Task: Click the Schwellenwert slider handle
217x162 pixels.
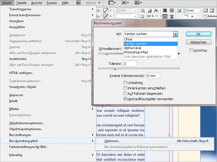Action: click(107, 54)
